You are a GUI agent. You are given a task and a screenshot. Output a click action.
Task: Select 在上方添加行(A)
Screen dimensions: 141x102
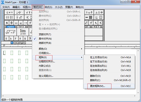pyautogui.click(x=109, y=57)
